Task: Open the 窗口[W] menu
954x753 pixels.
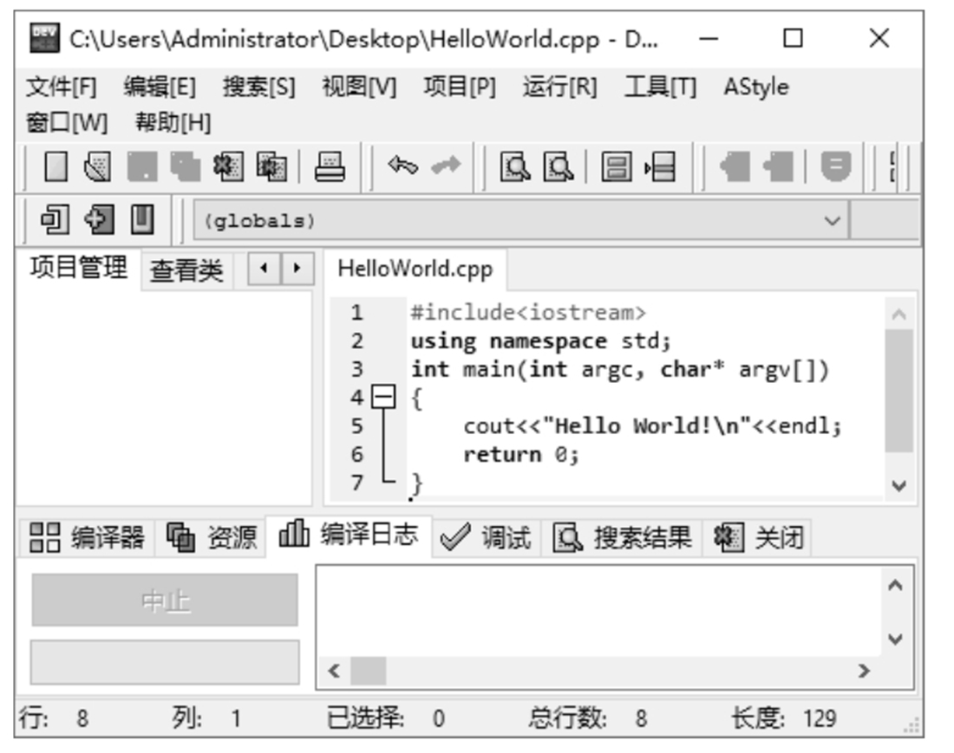Action: pos(67,123)
